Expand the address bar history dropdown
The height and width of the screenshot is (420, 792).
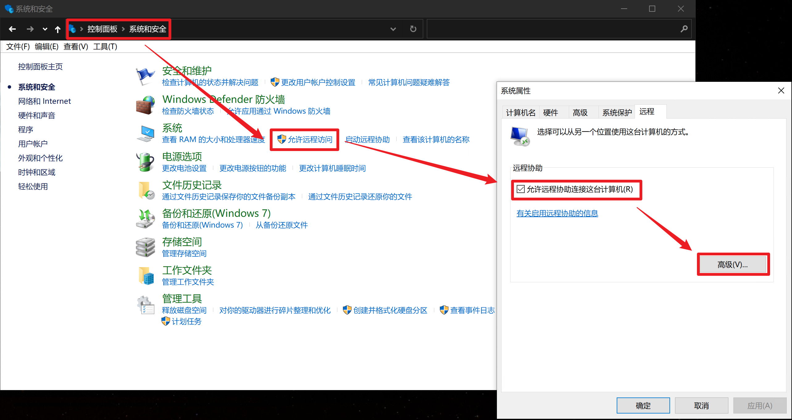click(x=393, y=29)
